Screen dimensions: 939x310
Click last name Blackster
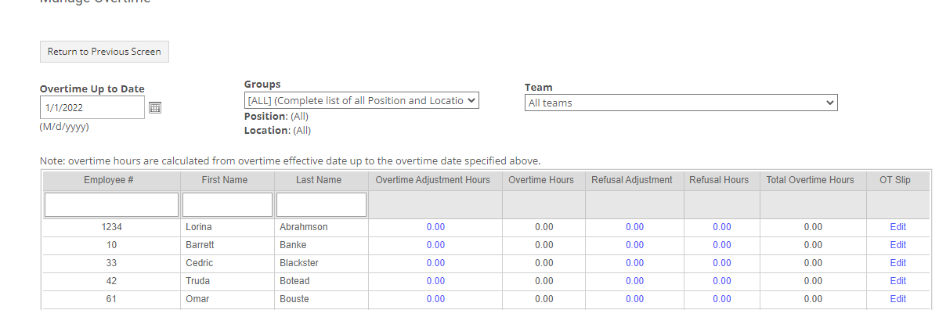coord(299,263)
